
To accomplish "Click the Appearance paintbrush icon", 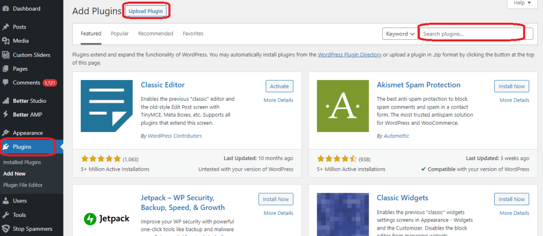I will pyautogui.click(x=5, y=133).
